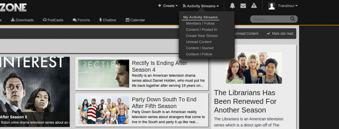
Task: Open the reports warning triangle icon
Action: point(254,6)
